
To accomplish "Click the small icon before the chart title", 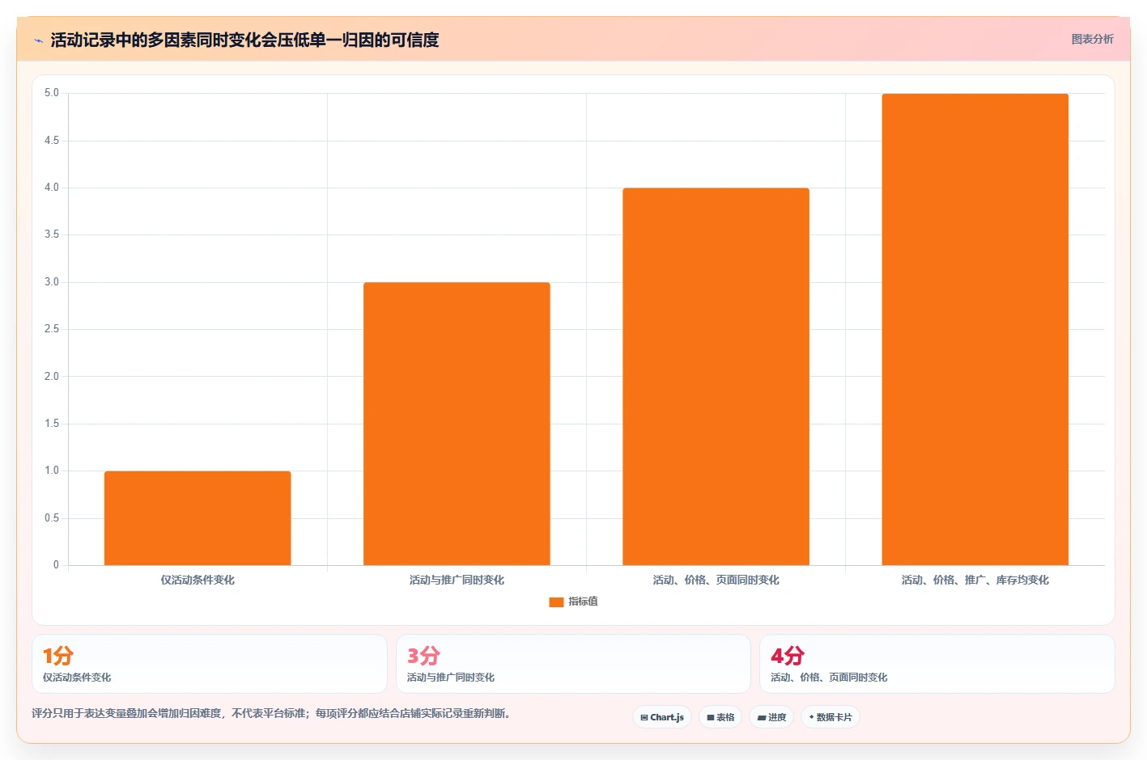I will 38,40.
